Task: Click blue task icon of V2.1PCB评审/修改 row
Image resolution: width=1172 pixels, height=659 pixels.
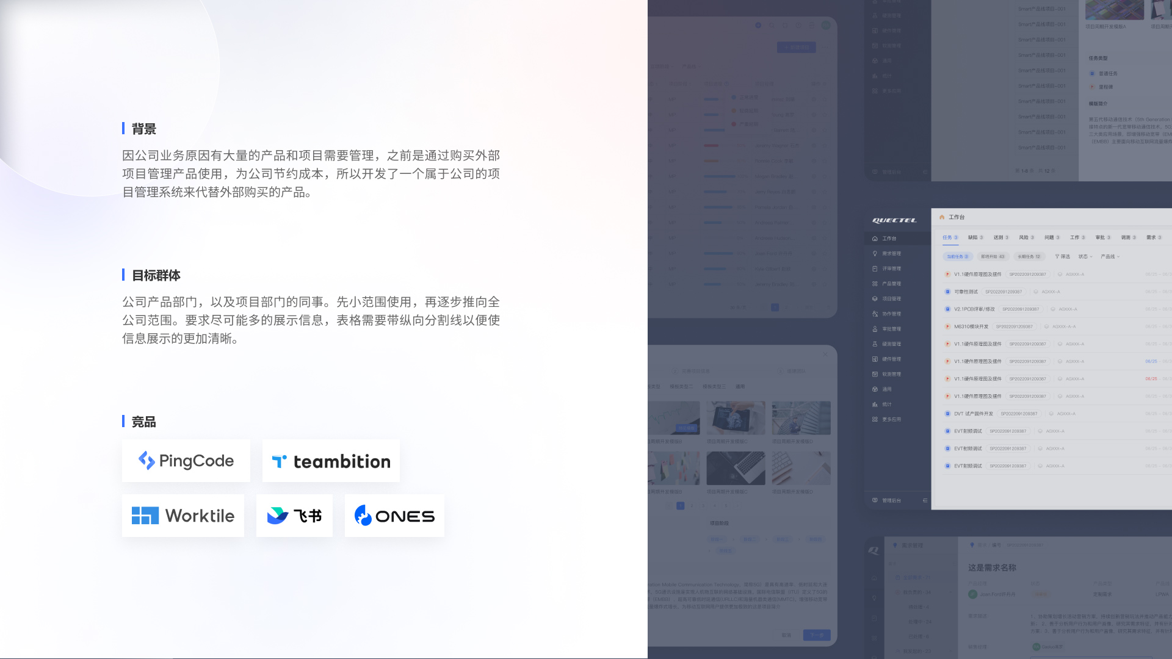Action: (947, 309)
